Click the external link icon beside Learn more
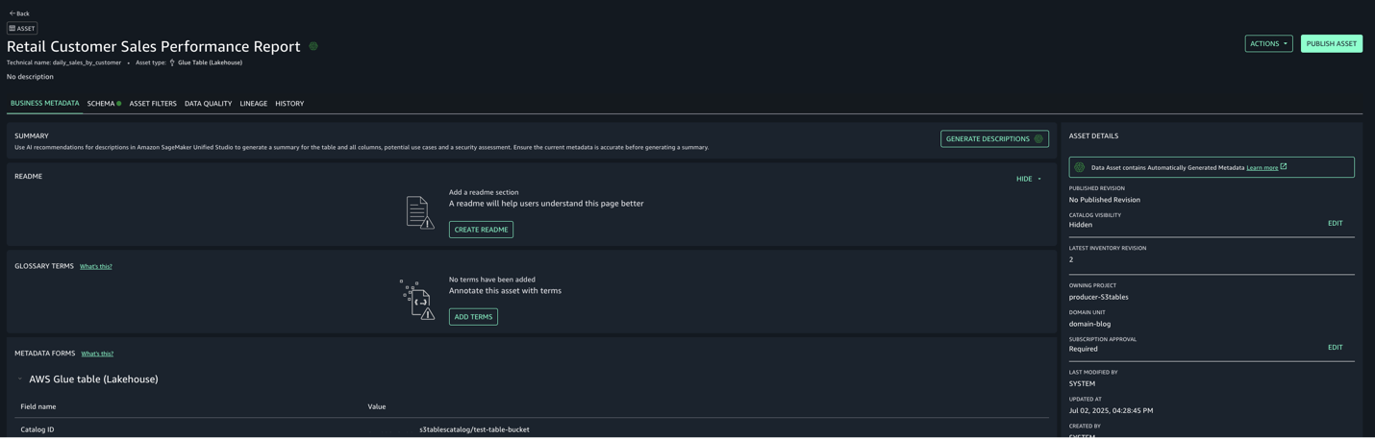1375x440 pixels. tap(1284, 167)
